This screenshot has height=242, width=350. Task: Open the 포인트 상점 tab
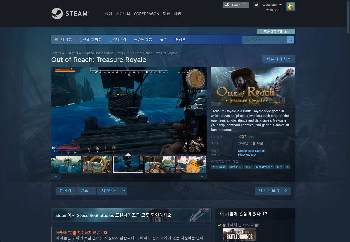[143, 39]
